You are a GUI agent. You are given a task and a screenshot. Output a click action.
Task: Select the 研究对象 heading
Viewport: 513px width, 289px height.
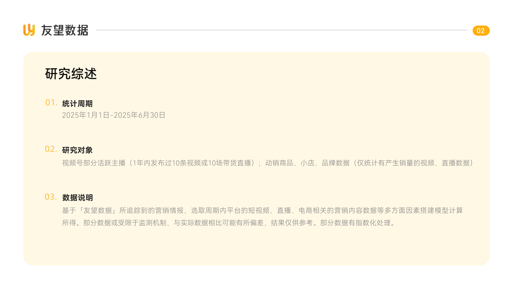[77, 150]
